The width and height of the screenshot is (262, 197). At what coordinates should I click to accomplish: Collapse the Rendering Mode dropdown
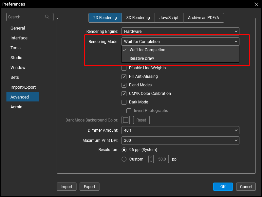pyautogui.click(x=180, y=42)
